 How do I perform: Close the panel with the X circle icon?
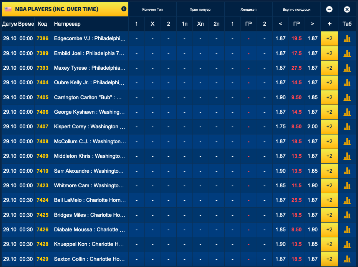click(347, 9)
